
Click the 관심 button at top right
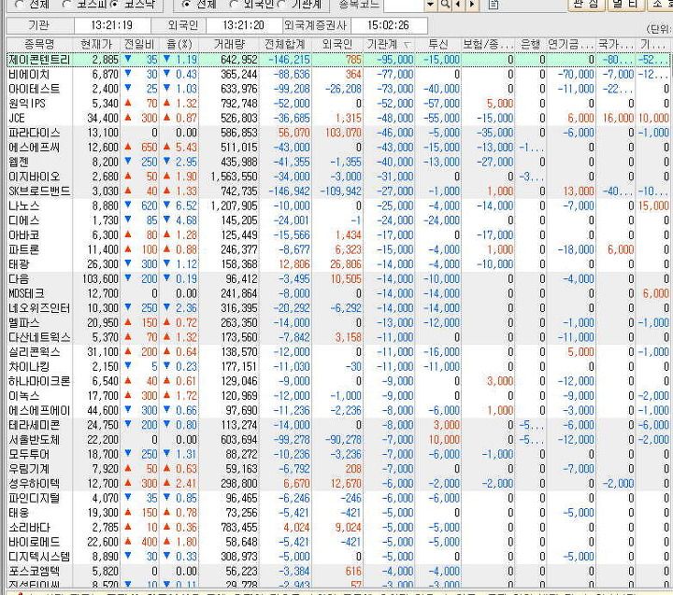point(586,5)
